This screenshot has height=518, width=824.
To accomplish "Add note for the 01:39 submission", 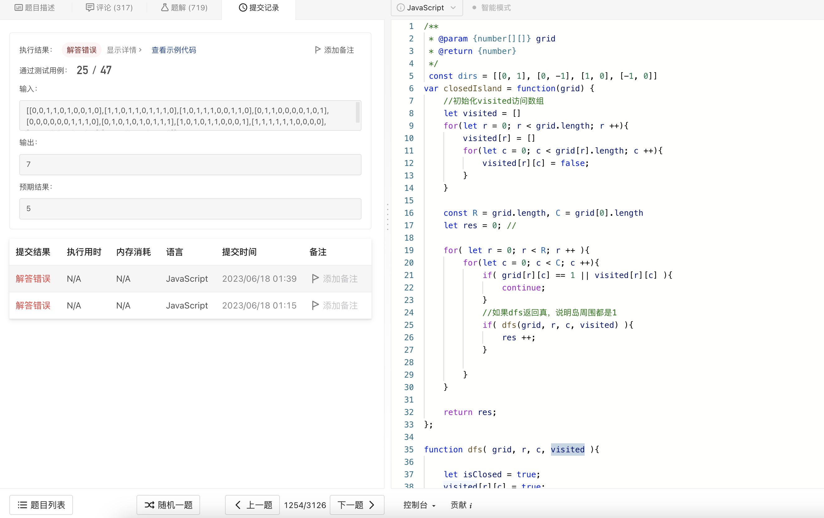I will point(335,279).
